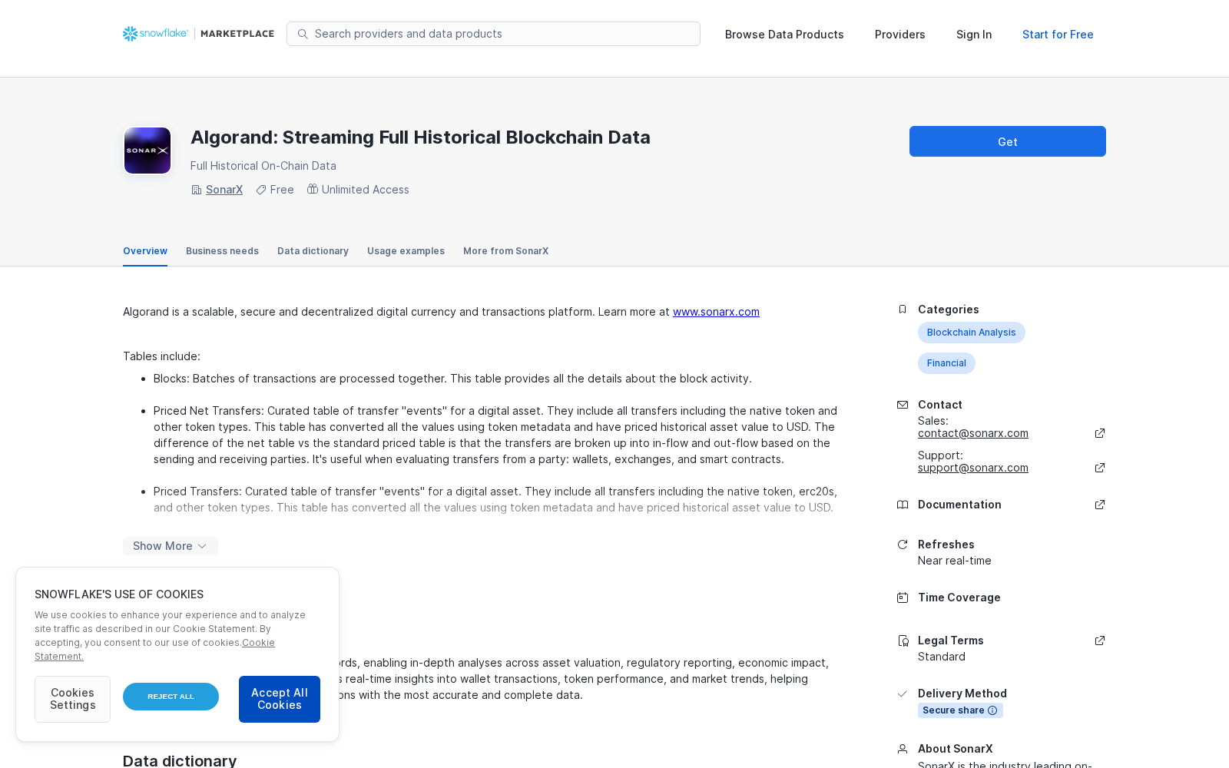Click the book icon beside Documentation
This screenshot has width=1229, height=768.
pyautogui.click(x=903, y=505)
